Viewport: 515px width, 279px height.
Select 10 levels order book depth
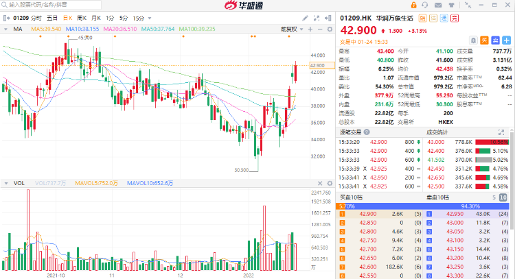(x=503, y=197)
